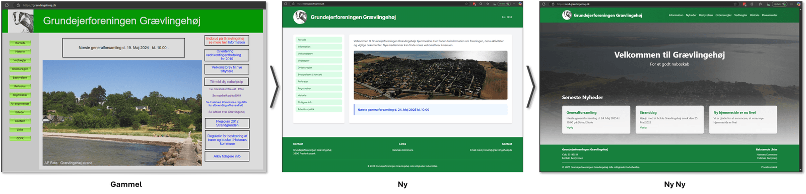
Task: Click the round badger logo on the Ny site
Action: point(300,17)
